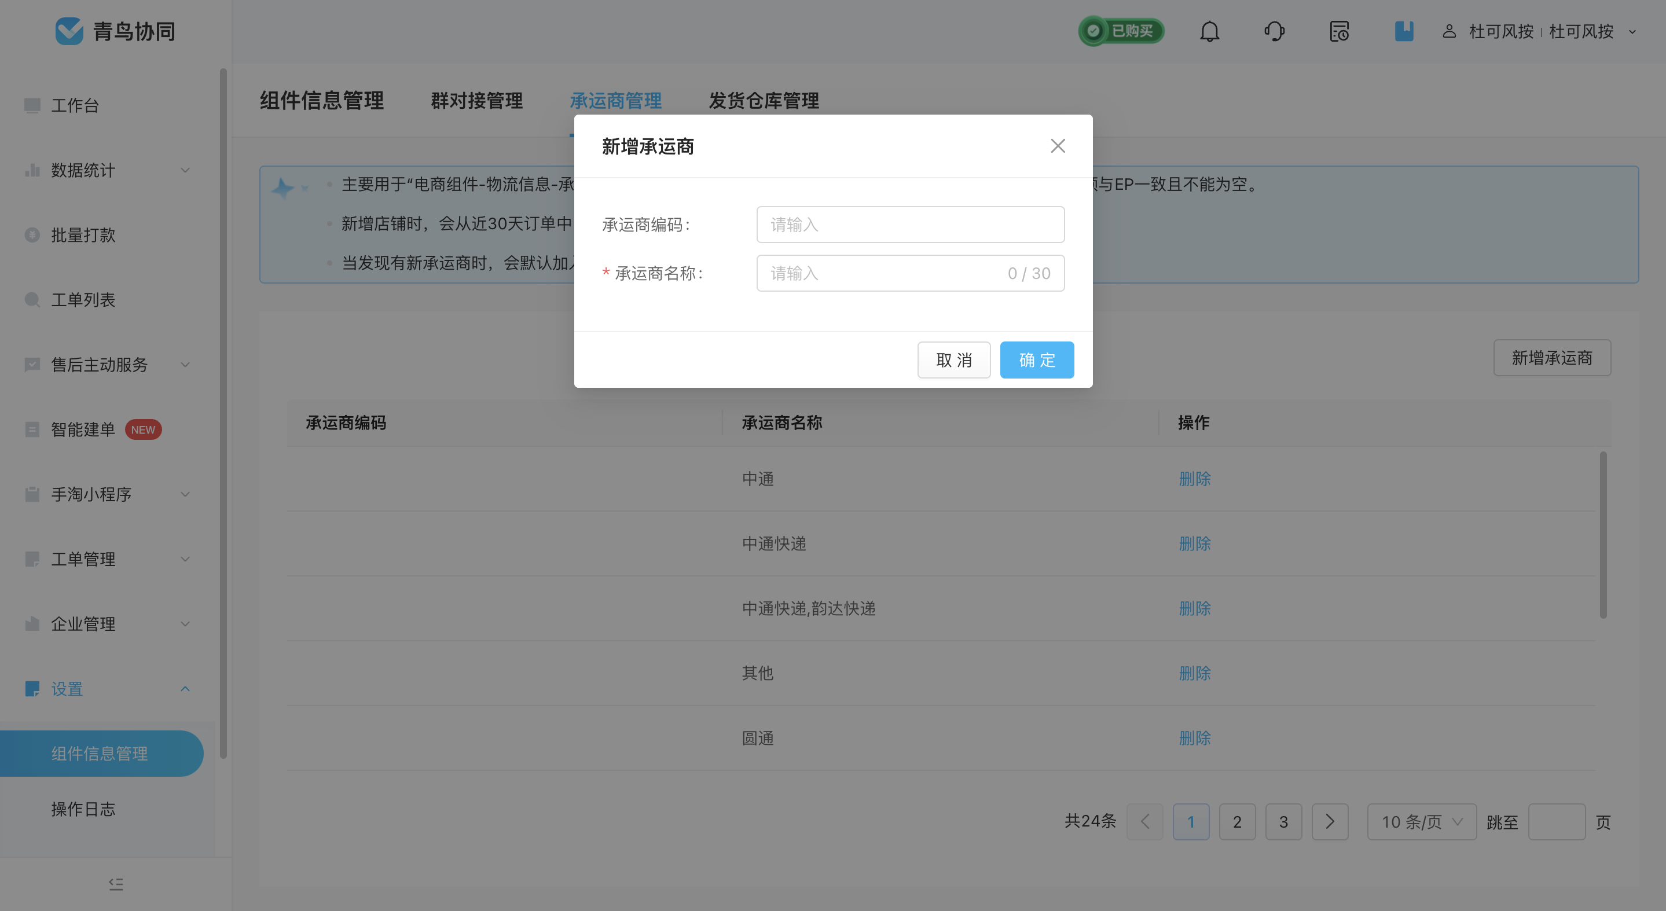
Task: Click the table vertical scrollbar
Action: pos(1603,535)
